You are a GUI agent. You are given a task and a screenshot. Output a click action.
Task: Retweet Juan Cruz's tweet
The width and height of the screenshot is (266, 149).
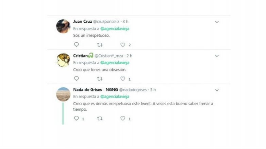click(x=99, y=44)
